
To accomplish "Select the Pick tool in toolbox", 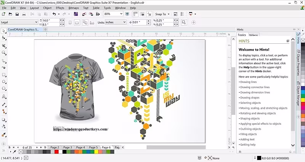I will (x=4, y=31).
